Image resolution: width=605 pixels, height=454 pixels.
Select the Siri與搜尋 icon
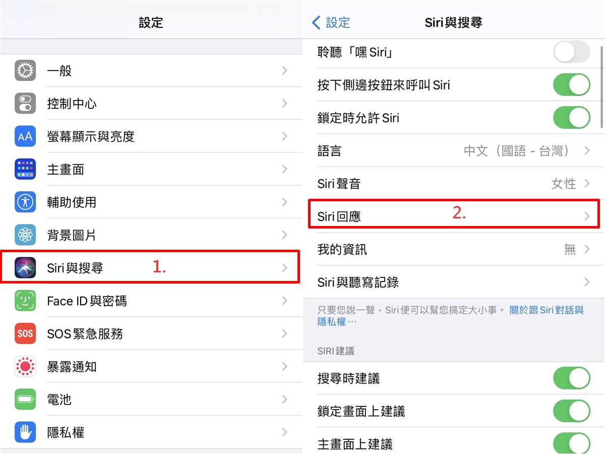(25, 268)
